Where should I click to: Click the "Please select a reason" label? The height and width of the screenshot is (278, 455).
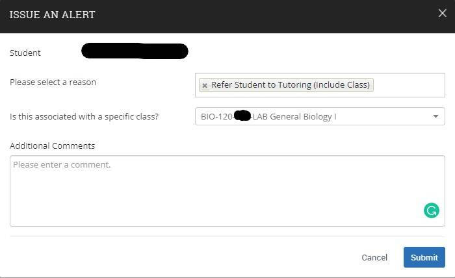(53, 82)
